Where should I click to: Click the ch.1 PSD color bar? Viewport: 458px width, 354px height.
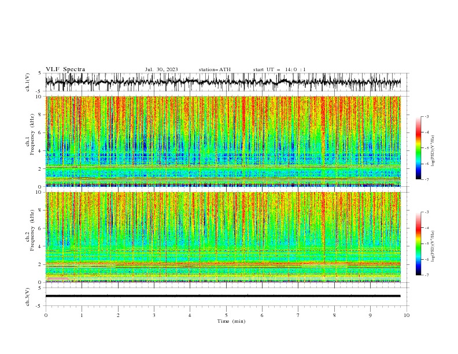(419, 148)
